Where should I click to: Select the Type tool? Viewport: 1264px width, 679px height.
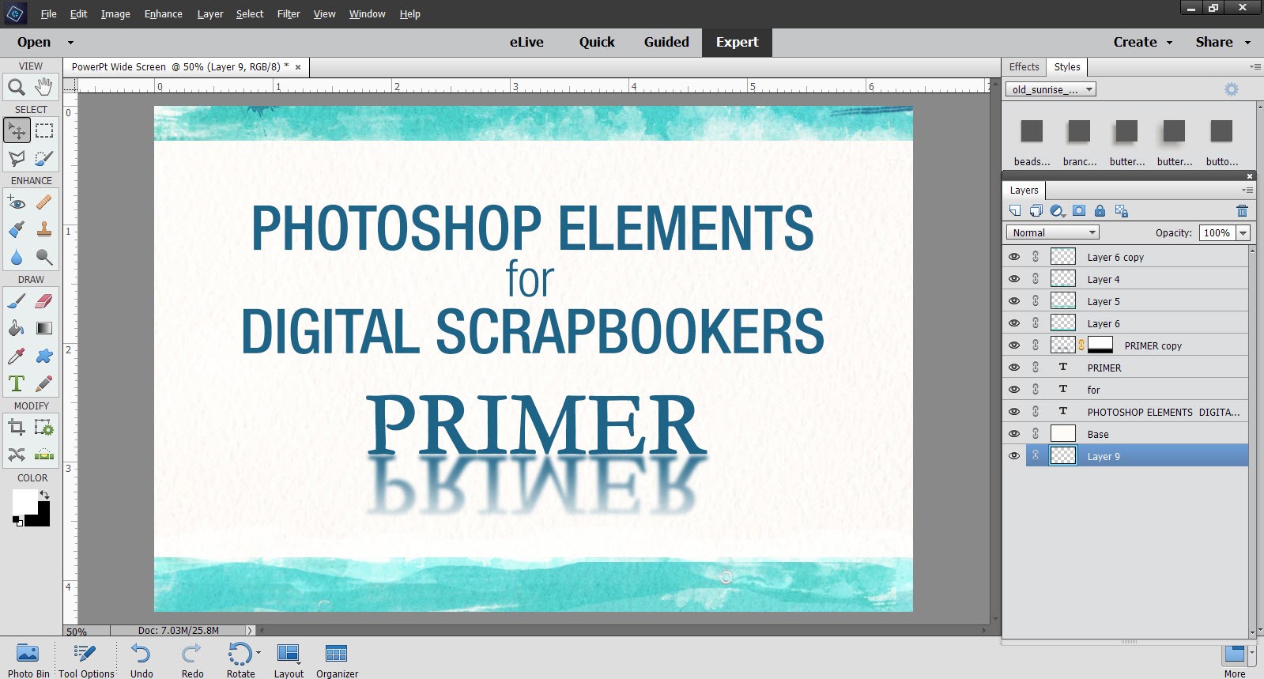[x=17, y=383]
